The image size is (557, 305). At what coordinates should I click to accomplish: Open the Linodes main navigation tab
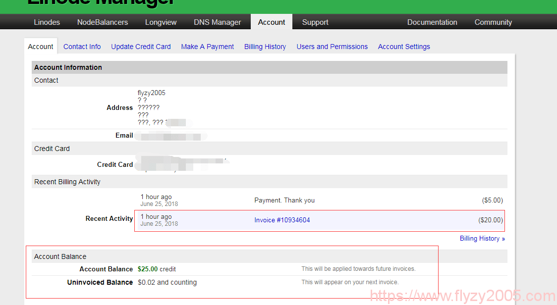[47, 22]
